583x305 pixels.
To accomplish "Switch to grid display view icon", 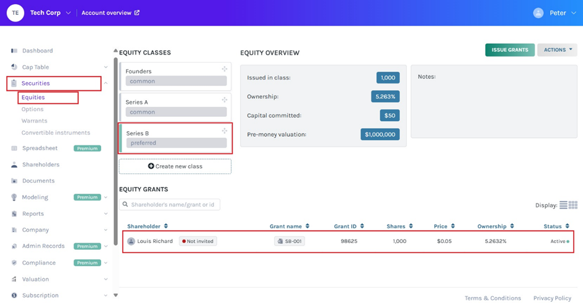I will click(573, 205).
